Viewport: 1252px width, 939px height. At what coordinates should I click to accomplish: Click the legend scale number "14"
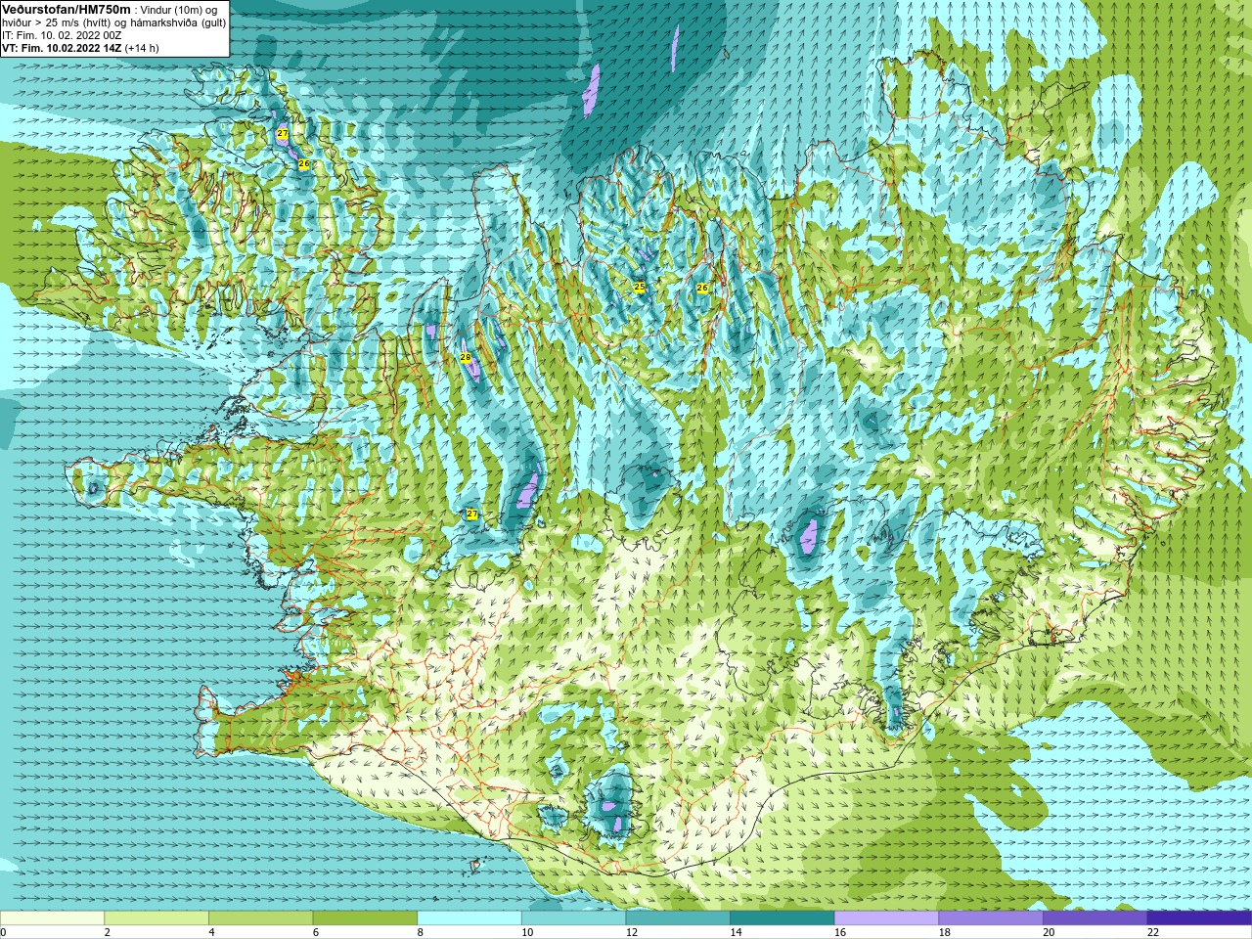[736, 932]
